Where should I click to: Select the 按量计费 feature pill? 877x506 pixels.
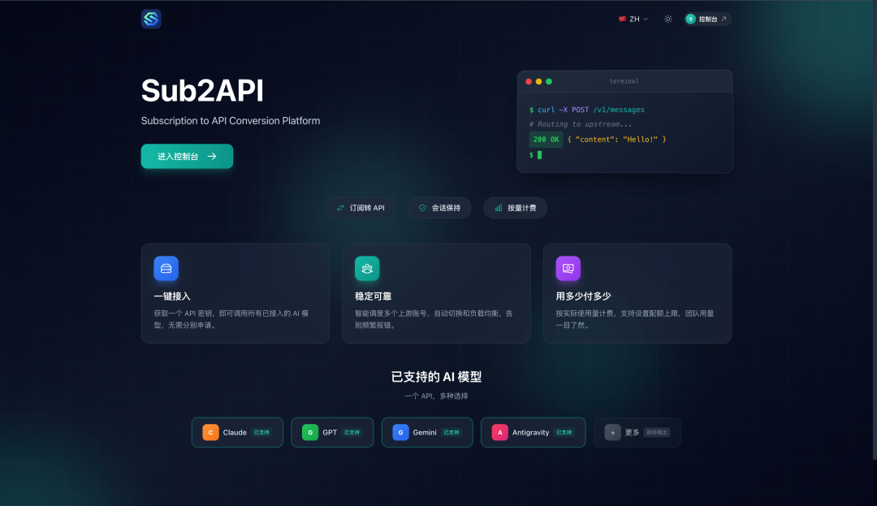[x=515, y=208]
